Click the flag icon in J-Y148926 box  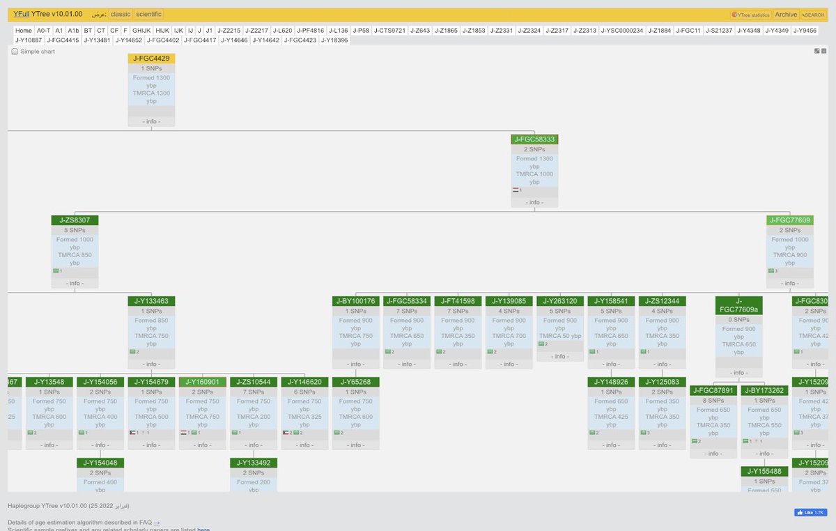click(x=593, y=432)
